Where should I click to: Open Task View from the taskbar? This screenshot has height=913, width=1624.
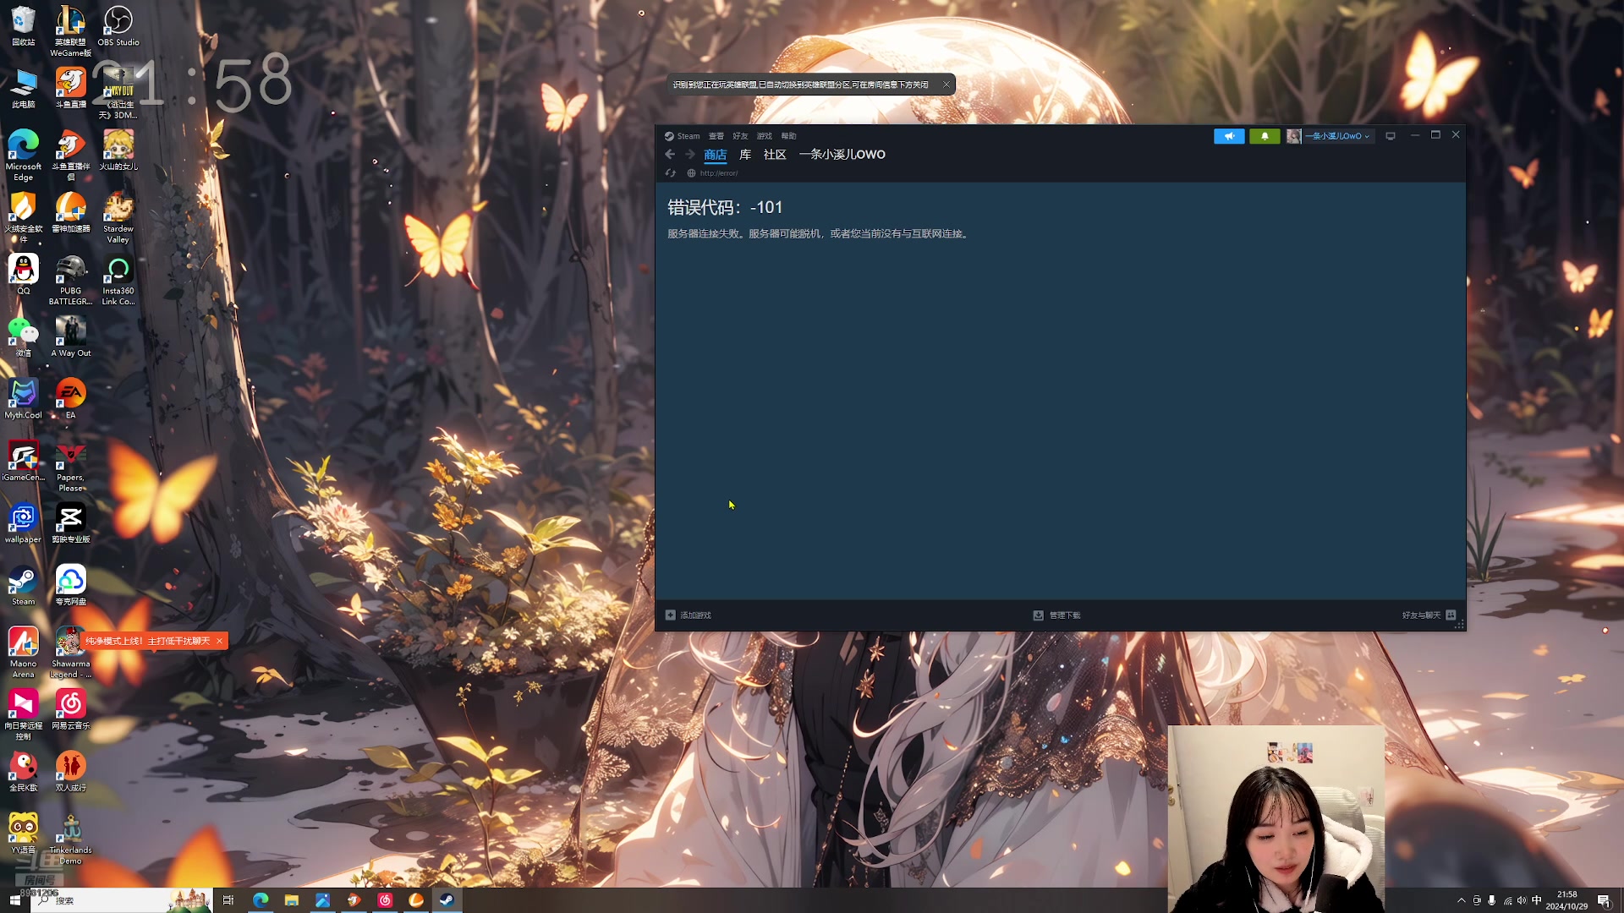coord(228,900)
